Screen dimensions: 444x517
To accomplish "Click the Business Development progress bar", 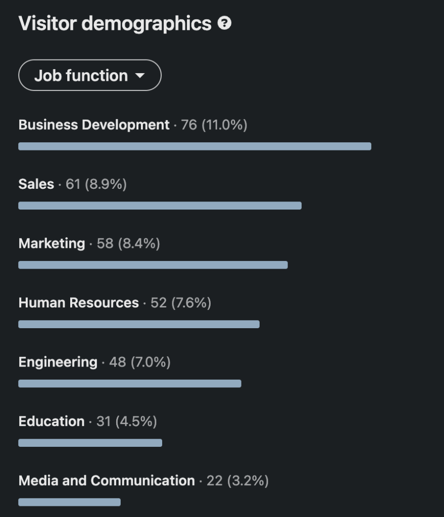I will point(194,145).
